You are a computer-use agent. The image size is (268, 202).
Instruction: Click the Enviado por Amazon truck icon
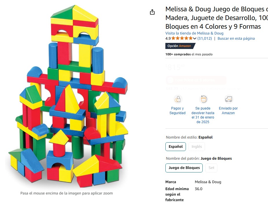(x=228, y=99)
